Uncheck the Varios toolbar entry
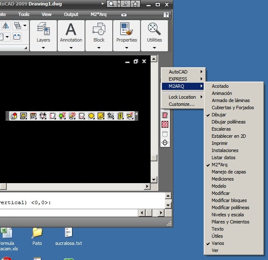 (218, 243)
